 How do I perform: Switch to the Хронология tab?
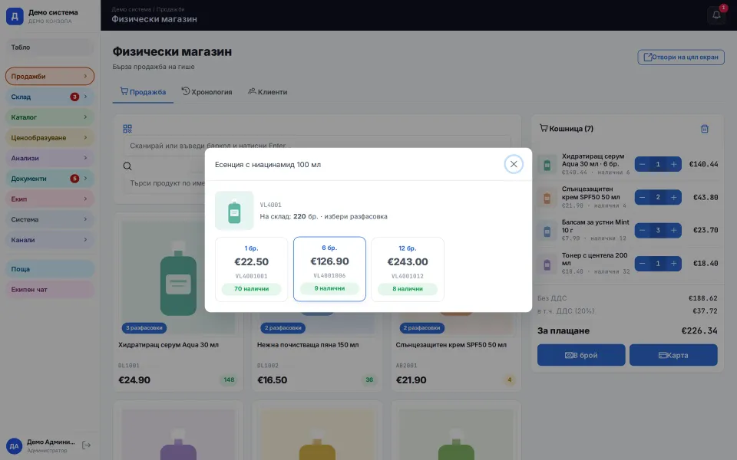207,92
